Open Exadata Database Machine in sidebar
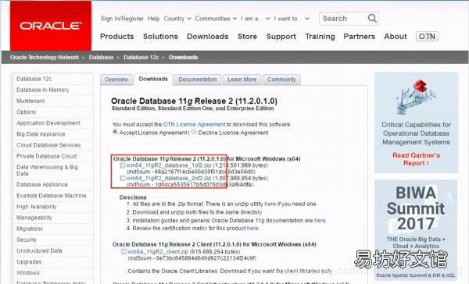Image resolution: width=469 pixels, height=284 pixels. (52, 196)
